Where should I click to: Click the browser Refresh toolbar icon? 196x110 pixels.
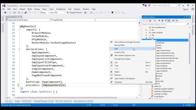[x=85, y=13]
